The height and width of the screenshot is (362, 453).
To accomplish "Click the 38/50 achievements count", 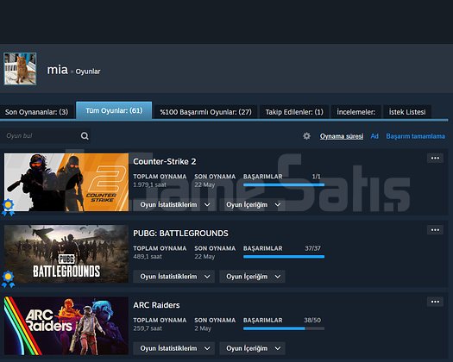I will click(312, 320).
